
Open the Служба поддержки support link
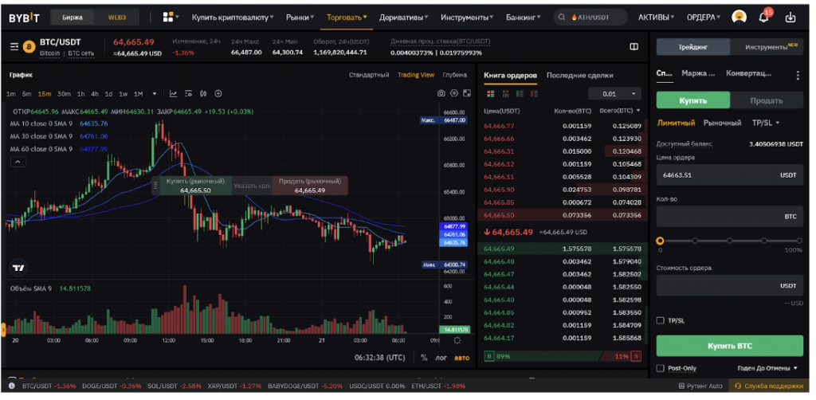coord(775,386)
